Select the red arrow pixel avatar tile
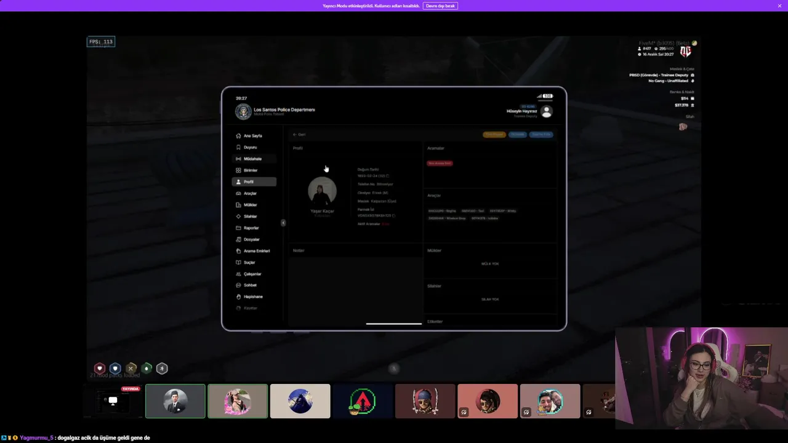Viewport: 788px width, 443px height. point(363,401)
